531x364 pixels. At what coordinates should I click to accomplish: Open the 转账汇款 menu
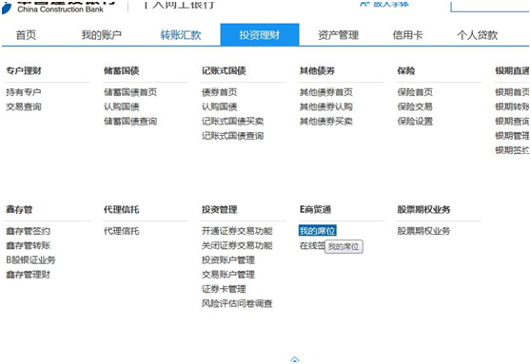tap(181, 35)
